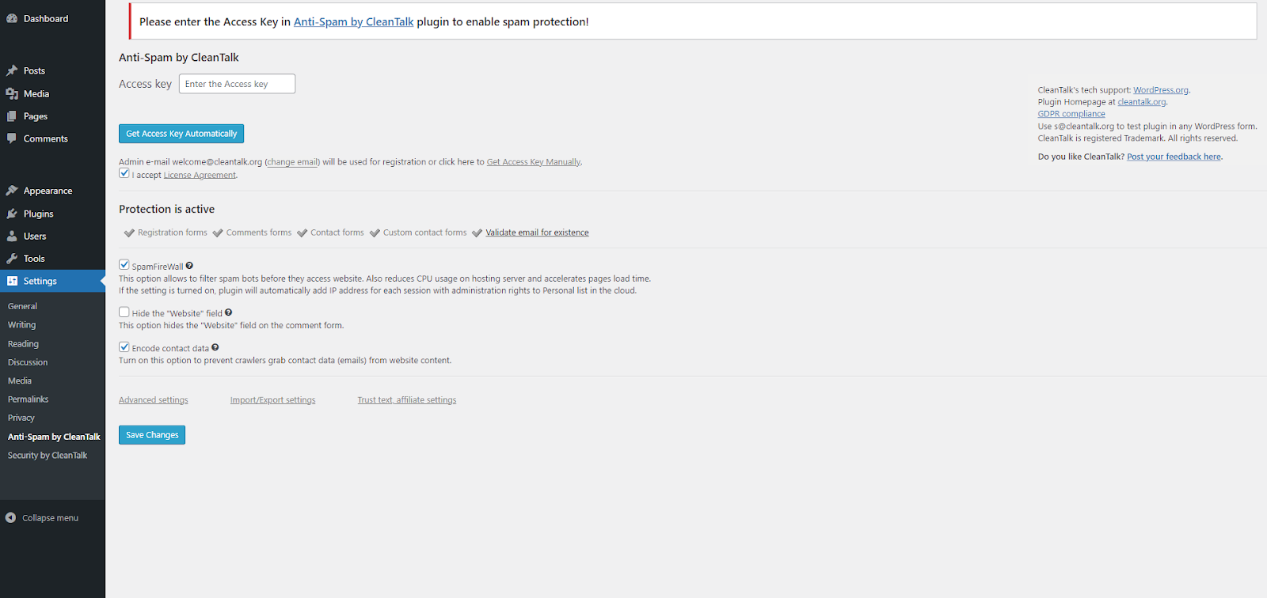Open help icon beside Hide Website field
The image size is (1267, 598).
[x=228, y=312]
